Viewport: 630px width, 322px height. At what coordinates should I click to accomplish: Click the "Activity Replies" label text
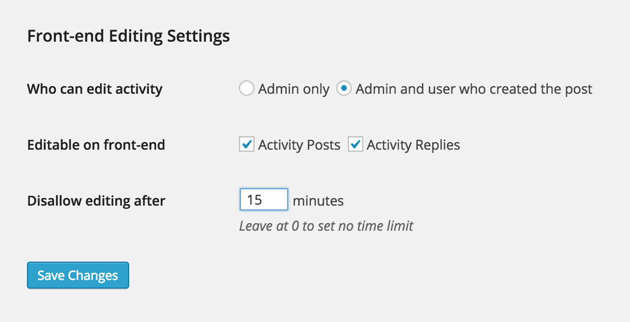(413, 145)
